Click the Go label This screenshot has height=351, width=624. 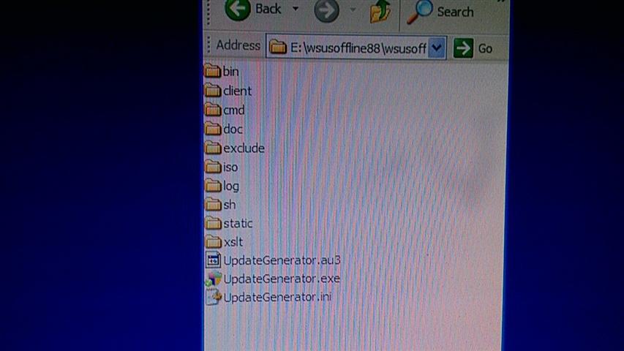click(x=485, y=48)
